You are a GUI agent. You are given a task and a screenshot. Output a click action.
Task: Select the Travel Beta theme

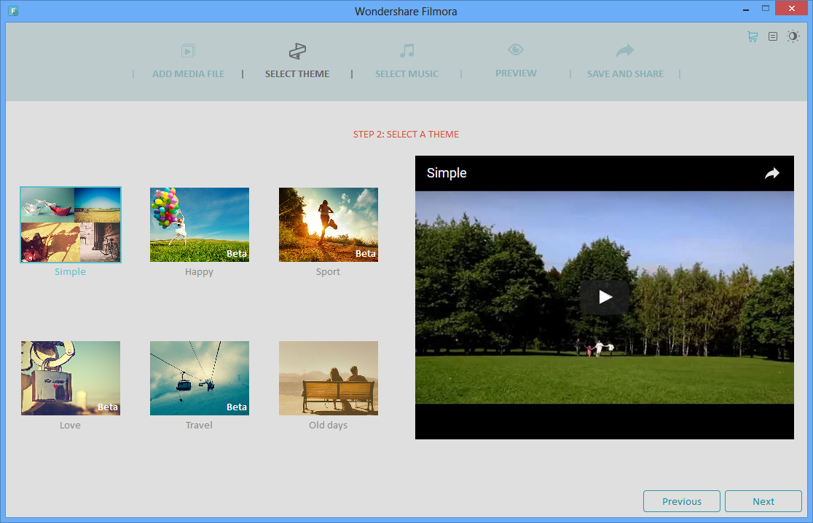(199, 378)
